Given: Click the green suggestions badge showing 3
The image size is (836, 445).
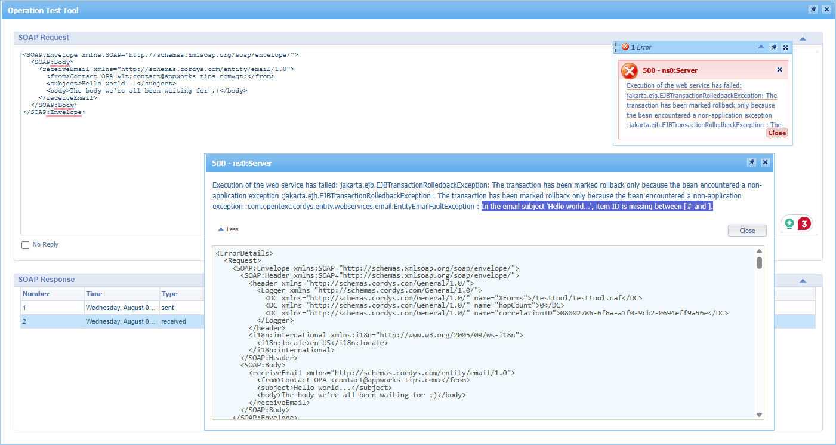Looking at the screenshot, I should [x=797, y=224].
